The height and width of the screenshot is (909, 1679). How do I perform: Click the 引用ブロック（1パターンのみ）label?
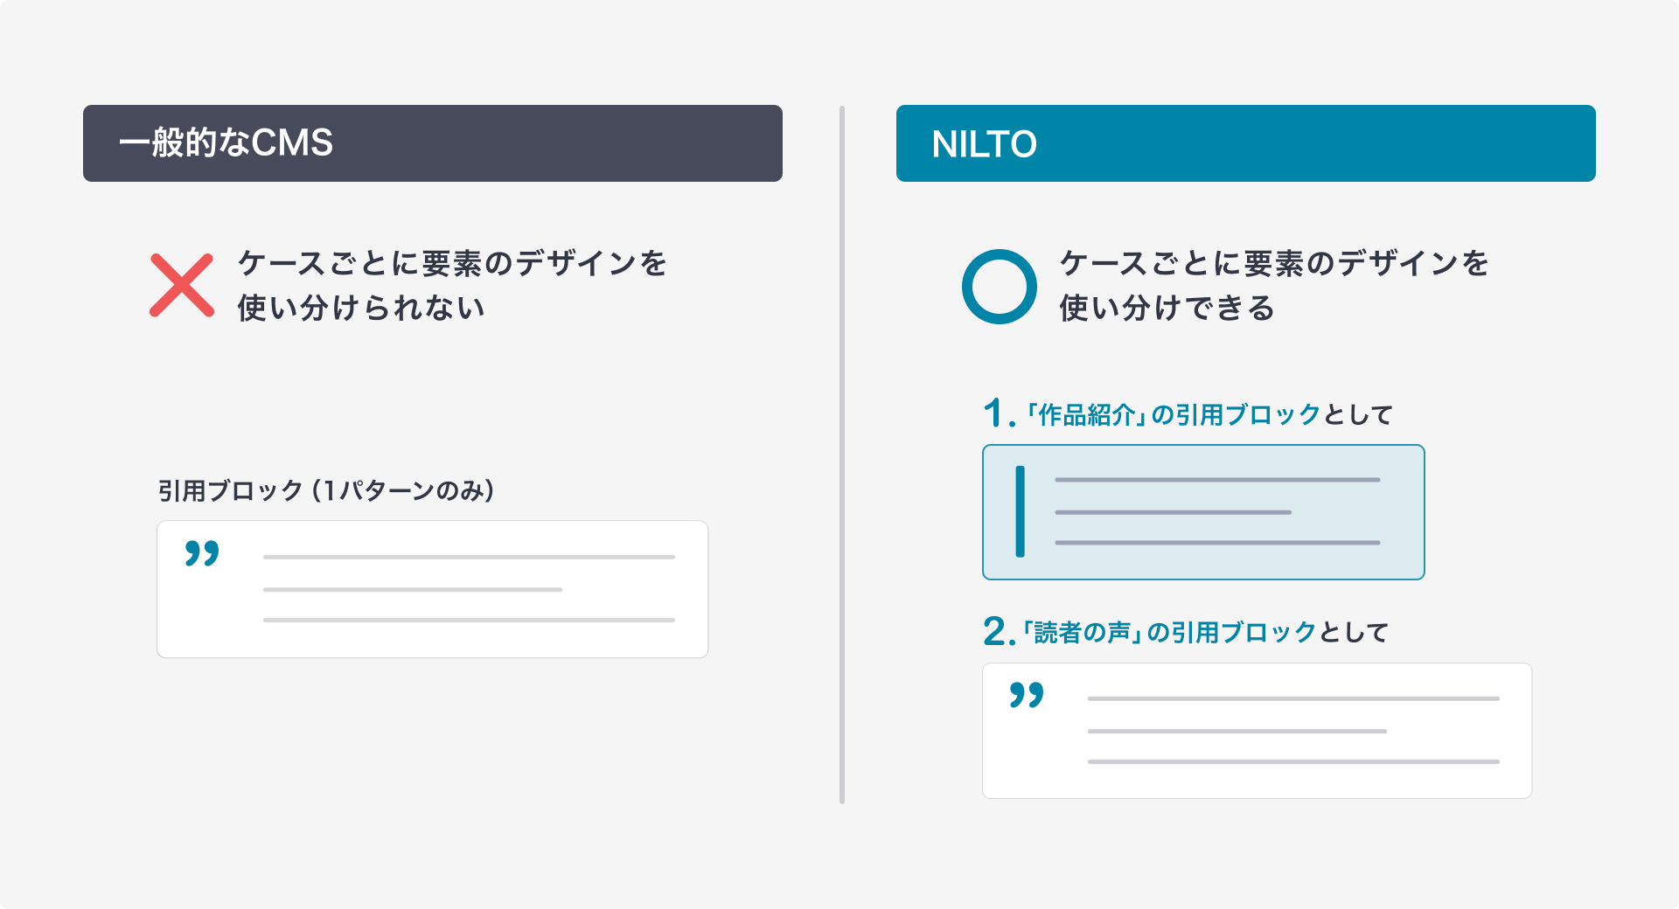(x=326, y=490)
